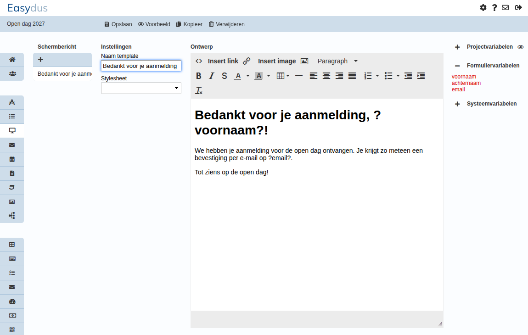Insert a bullet list
The height and width of the screenshot is (335, 528).
388,76
